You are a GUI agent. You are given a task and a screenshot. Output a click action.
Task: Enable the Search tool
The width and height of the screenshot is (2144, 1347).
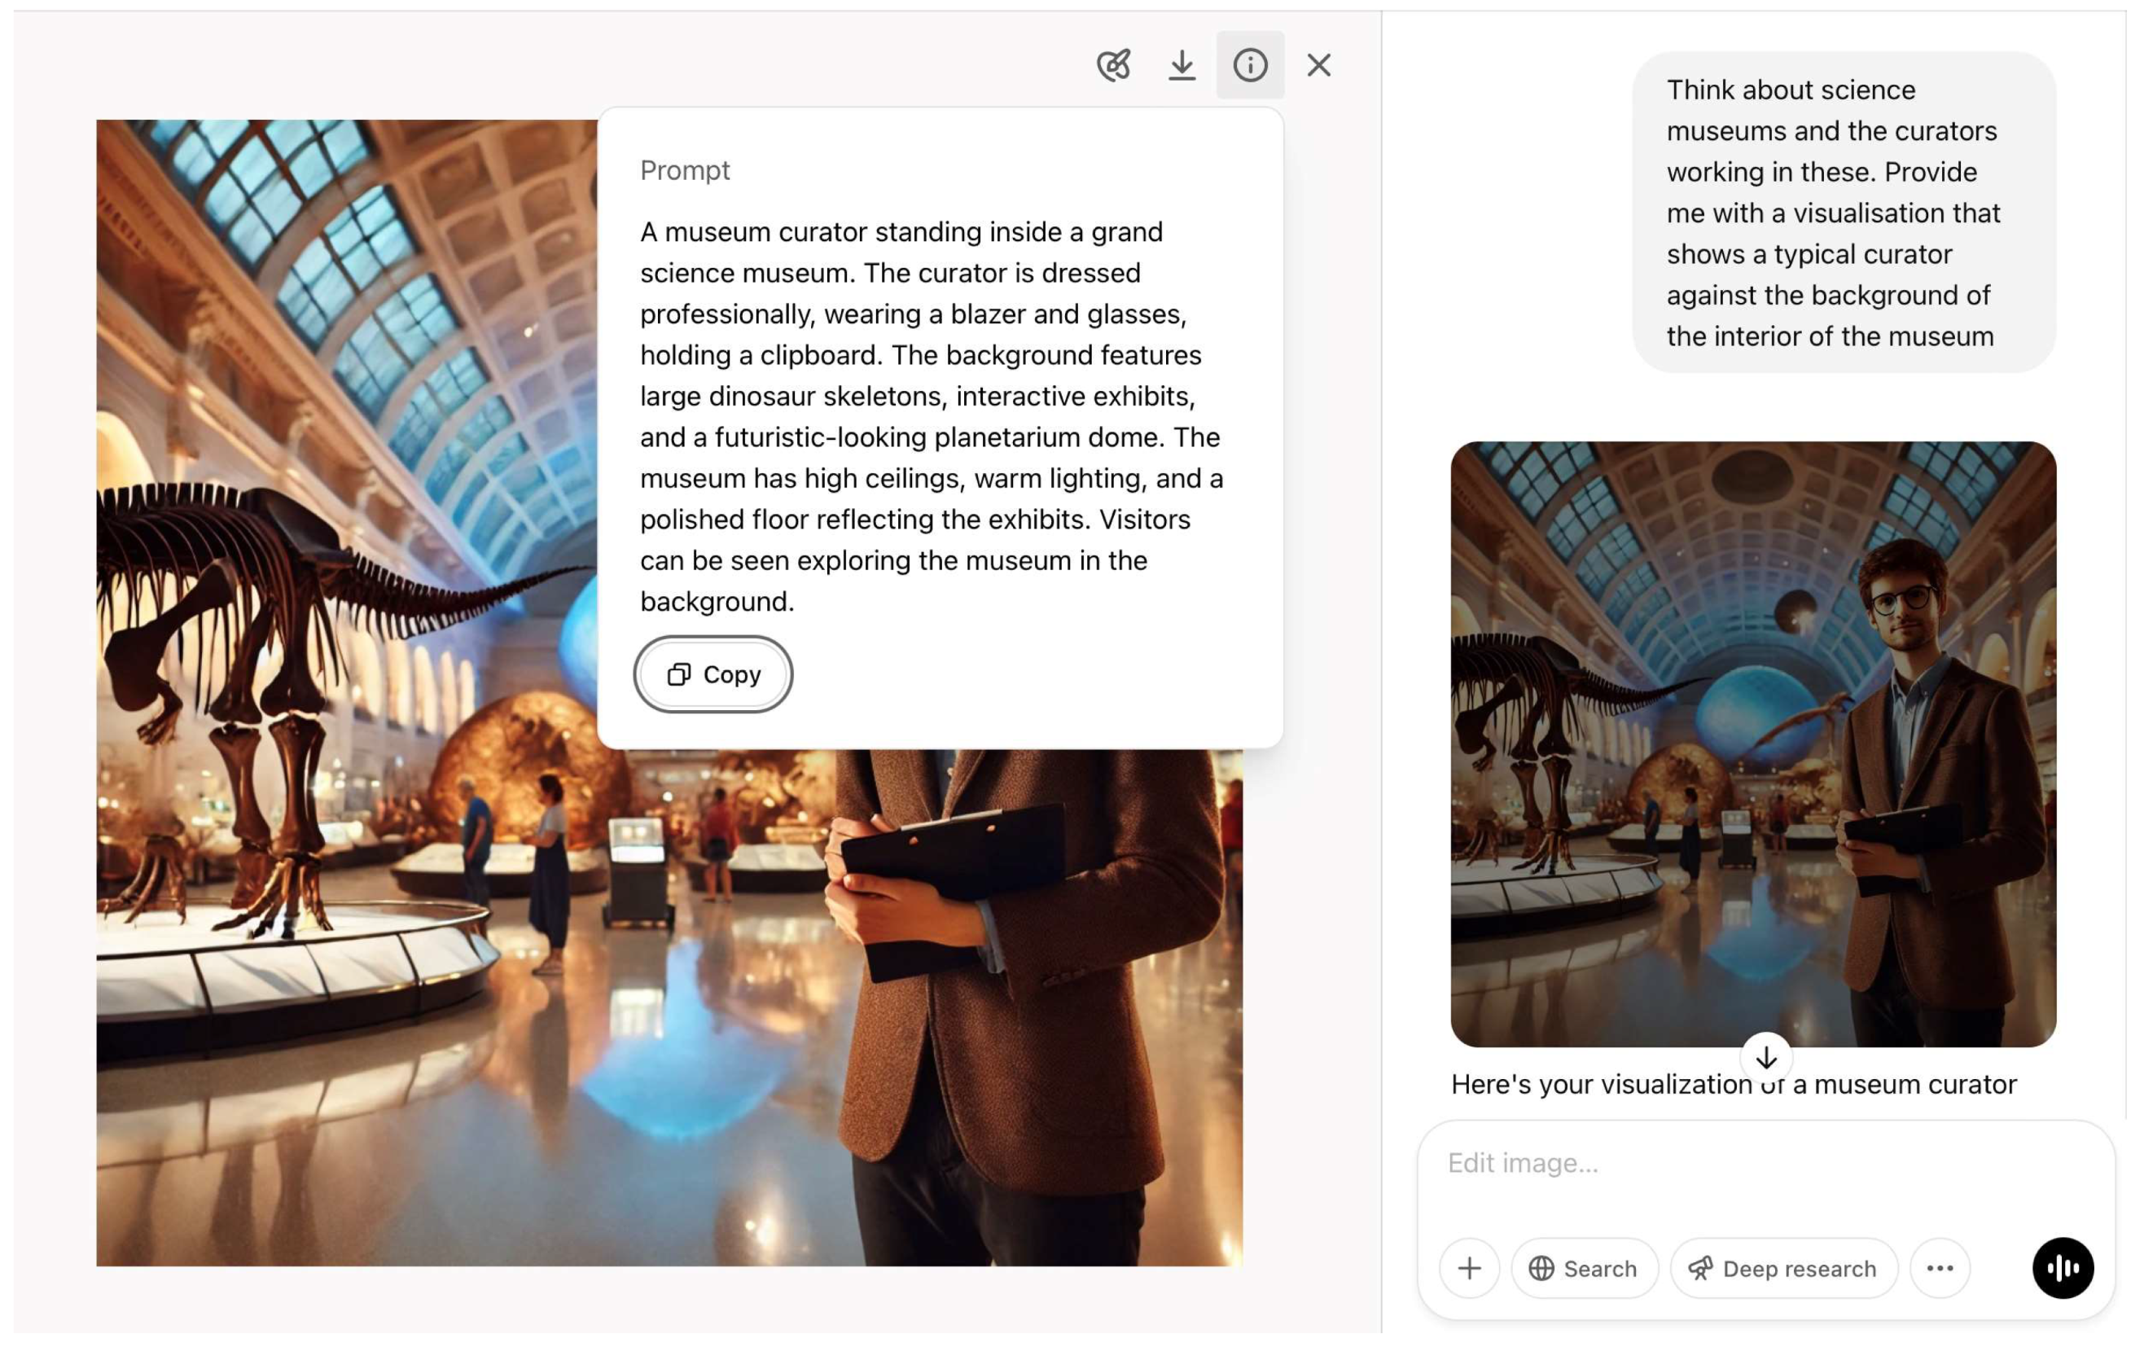coord(1584,1268)
